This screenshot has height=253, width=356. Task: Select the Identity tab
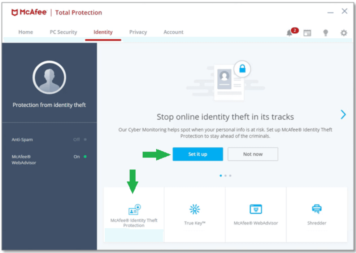103,32
